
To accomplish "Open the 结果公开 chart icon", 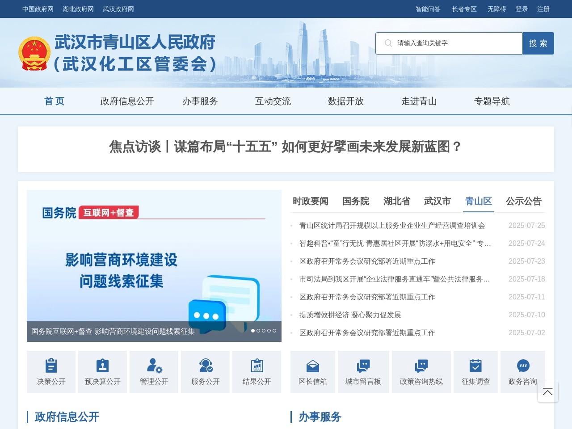I will pyautogui.click(x=257, y=366).
